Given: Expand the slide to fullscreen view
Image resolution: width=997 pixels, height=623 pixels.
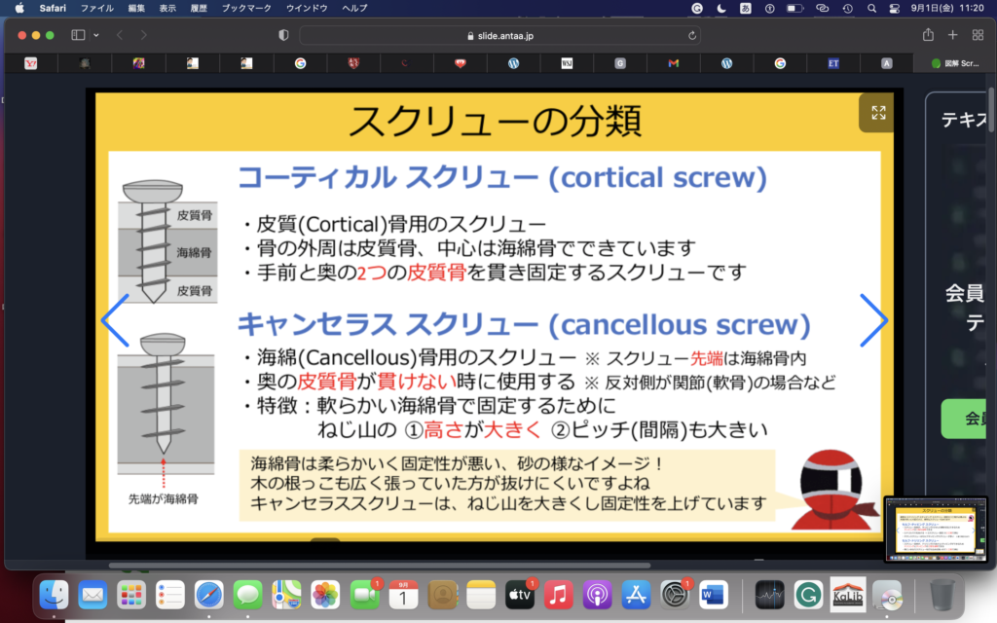Looking at the screenshot, I should tap(877, 113).
